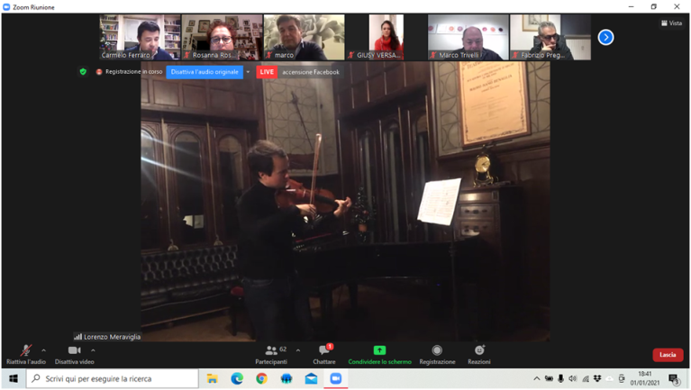This screenshot has height=390, width=691.
Task: Select Carmelo Ferraro's video thumbnail
Action: coord(140,37)
